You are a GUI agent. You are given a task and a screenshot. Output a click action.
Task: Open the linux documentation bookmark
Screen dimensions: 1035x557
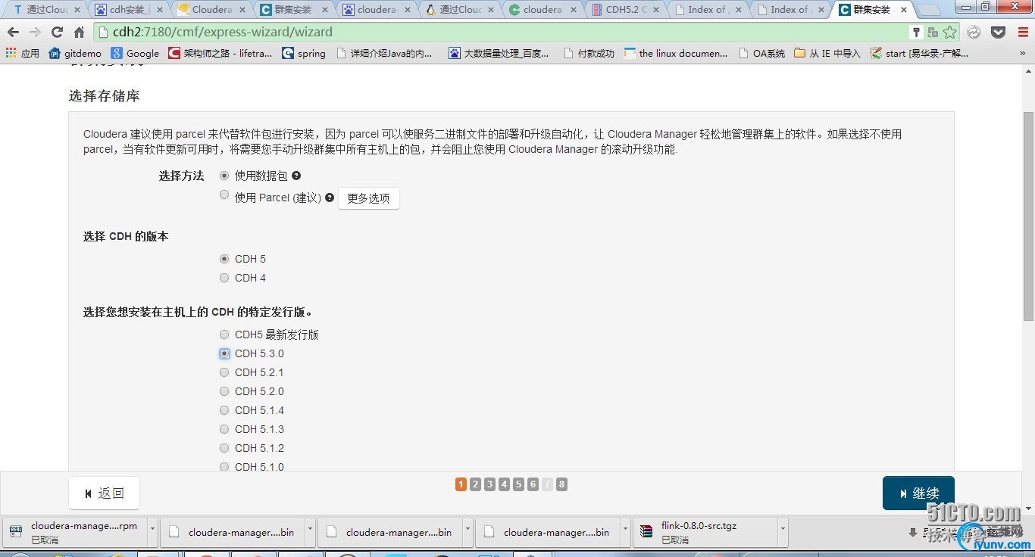[676, 53]
